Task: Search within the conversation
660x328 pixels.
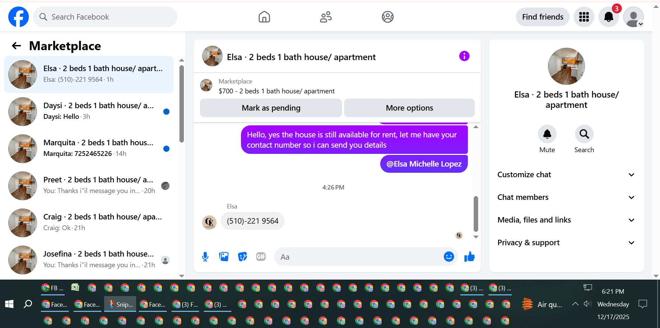Action: click(x=584, y=134)
